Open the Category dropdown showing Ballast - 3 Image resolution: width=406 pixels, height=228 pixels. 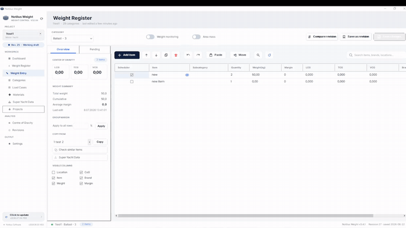tap(72, 38)
